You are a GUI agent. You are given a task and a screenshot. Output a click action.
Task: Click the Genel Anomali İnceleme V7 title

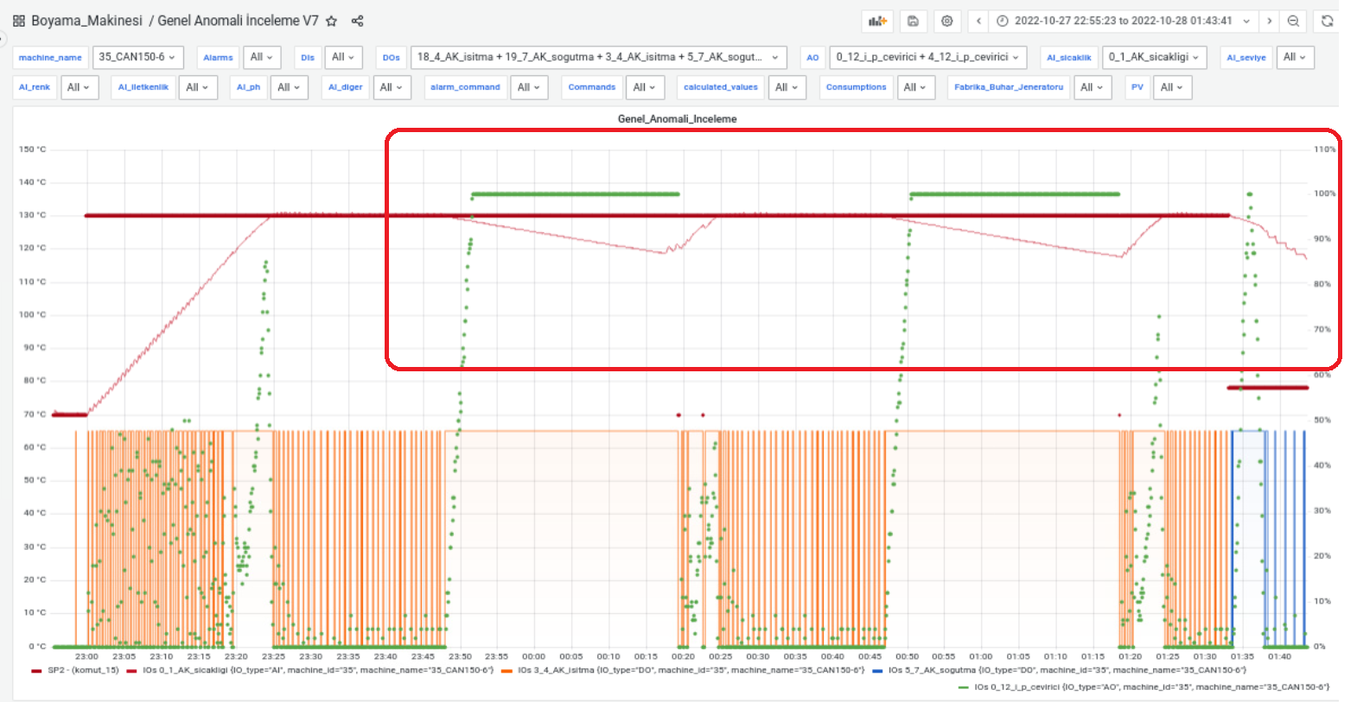(x=238, y=21)
